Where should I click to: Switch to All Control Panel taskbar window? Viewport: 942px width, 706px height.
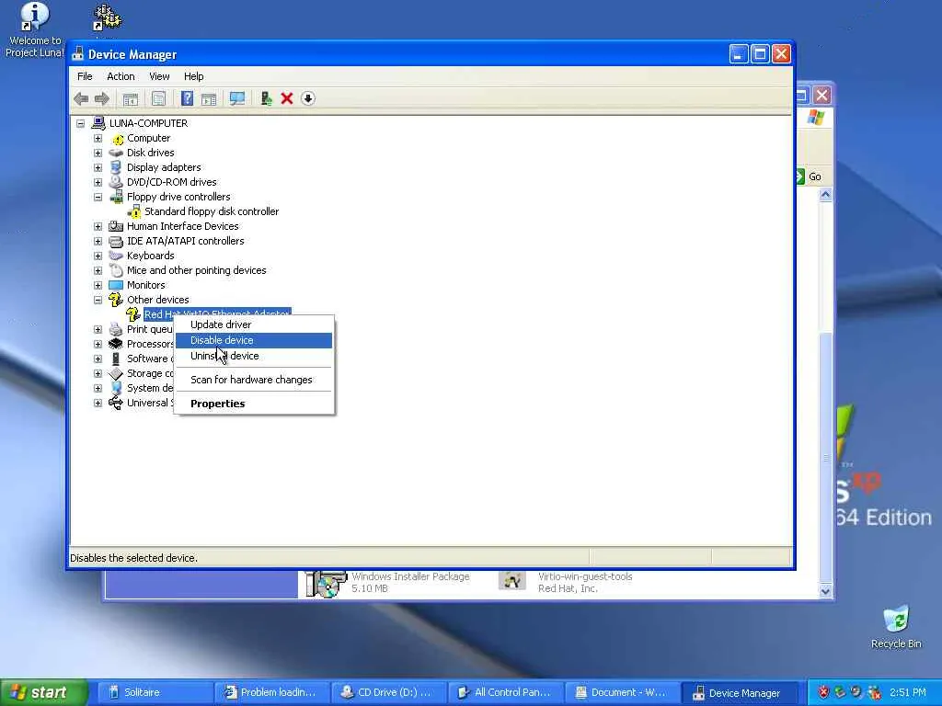pos(506,692)
